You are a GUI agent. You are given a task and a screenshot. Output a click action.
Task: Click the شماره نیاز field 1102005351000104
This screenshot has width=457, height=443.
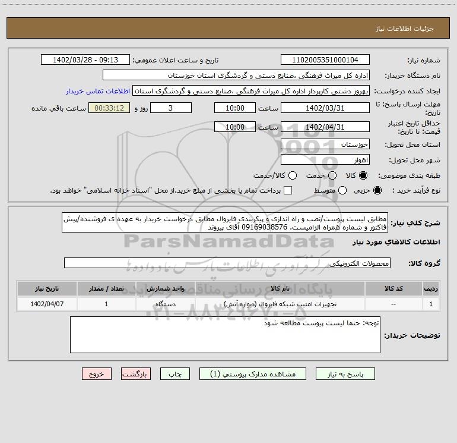point(325,59)
